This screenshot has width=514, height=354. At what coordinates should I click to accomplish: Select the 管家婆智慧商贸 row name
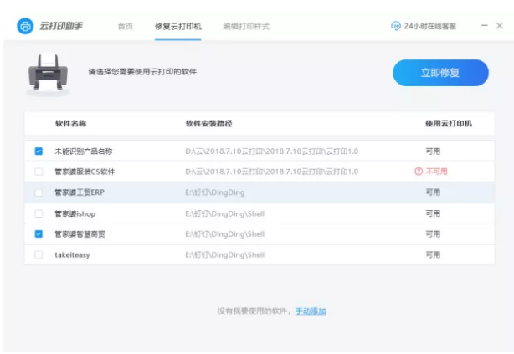[80, 234]
